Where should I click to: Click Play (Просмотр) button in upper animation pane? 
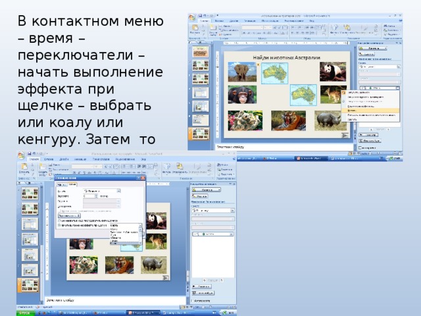coord(368,135)
